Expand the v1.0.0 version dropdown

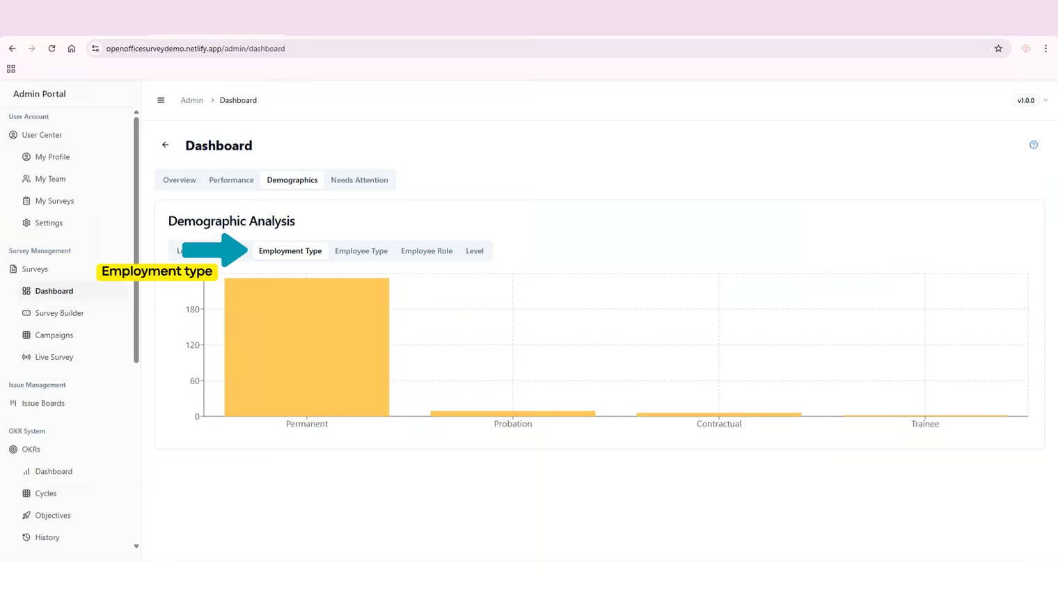point(1031,100)
